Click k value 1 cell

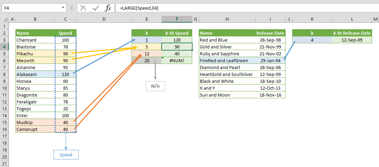pyautogui.click(x=147, y=40)
